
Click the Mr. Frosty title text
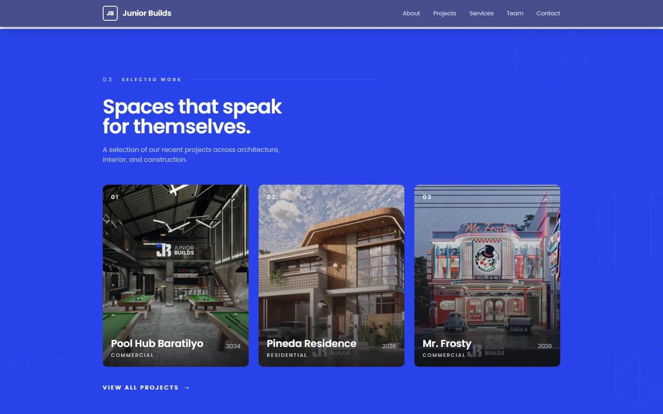pos(447,344)
